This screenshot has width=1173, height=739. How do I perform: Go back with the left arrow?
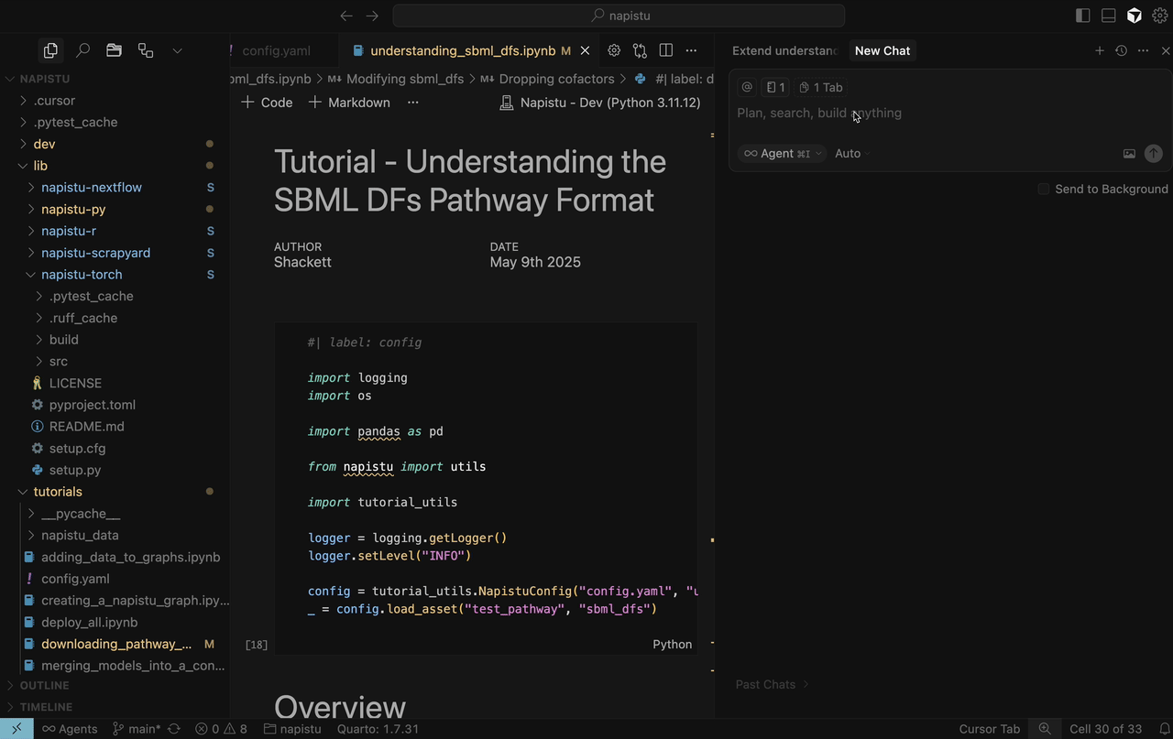[x=345, y=16]
